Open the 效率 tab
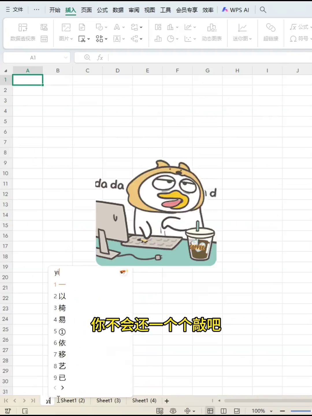Image resolution: width=312 pixels, height=416 pixels. coord(208,10)
